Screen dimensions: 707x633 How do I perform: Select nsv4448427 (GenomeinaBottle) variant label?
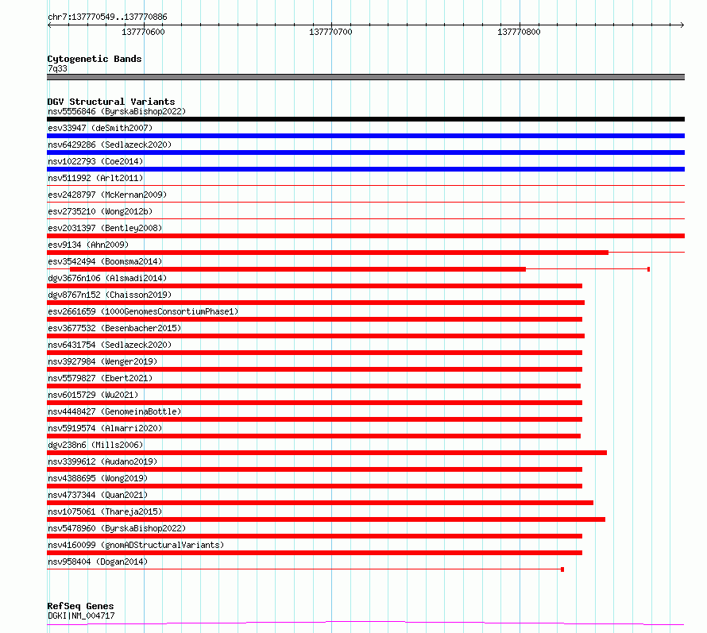pyautogui.click(x=114, y=411)
